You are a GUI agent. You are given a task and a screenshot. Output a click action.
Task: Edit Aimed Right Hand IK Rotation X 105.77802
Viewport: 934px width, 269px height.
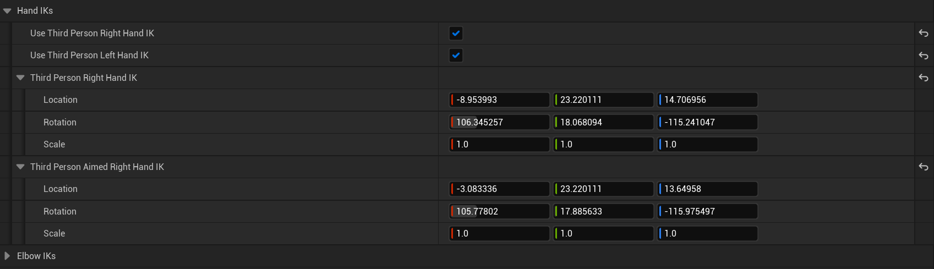(x=500, y=211)
